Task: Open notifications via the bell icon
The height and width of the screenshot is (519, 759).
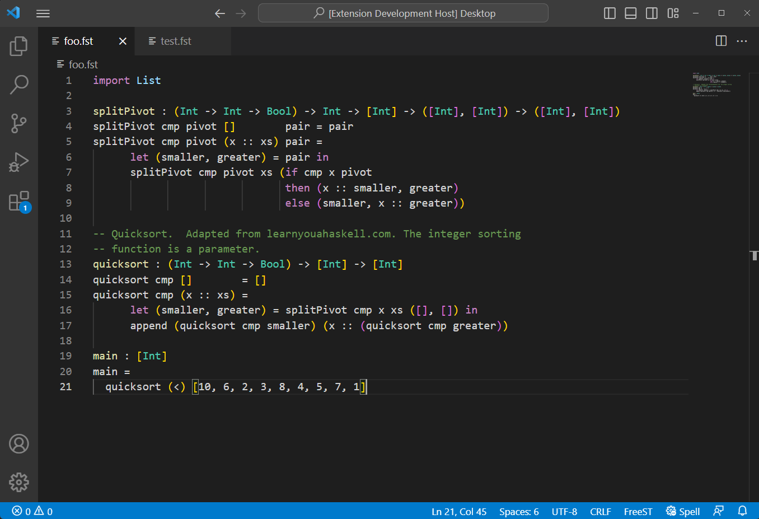Action: [742, 511]
